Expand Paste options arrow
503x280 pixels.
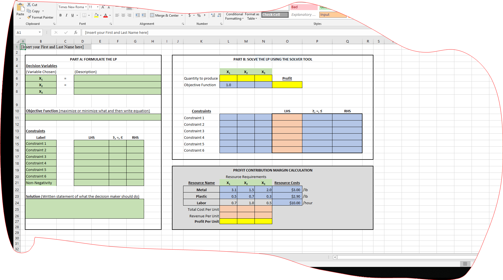pyautogui.click(x=20, y=18)
